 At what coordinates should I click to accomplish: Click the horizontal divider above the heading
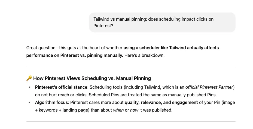(131, 67)
